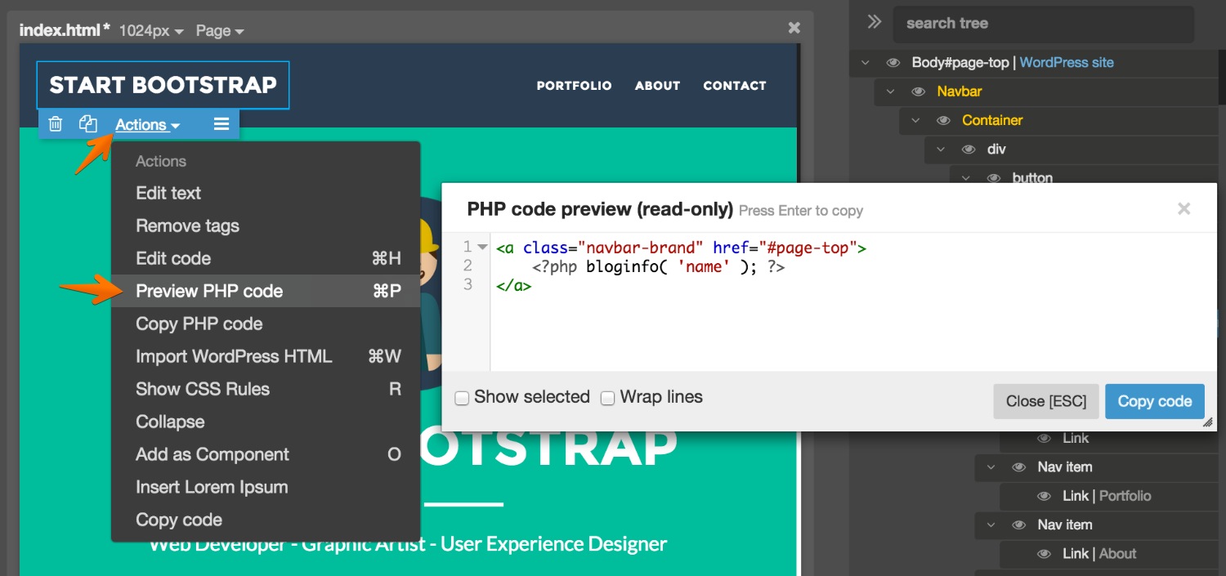Click the Copy code button
This screenshot has width=1226, height=576.
point(1154,401)
